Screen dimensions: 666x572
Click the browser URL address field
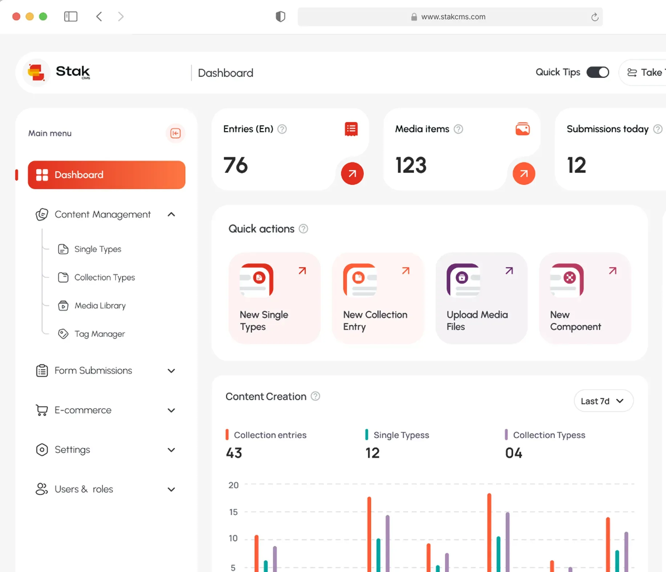450,17
